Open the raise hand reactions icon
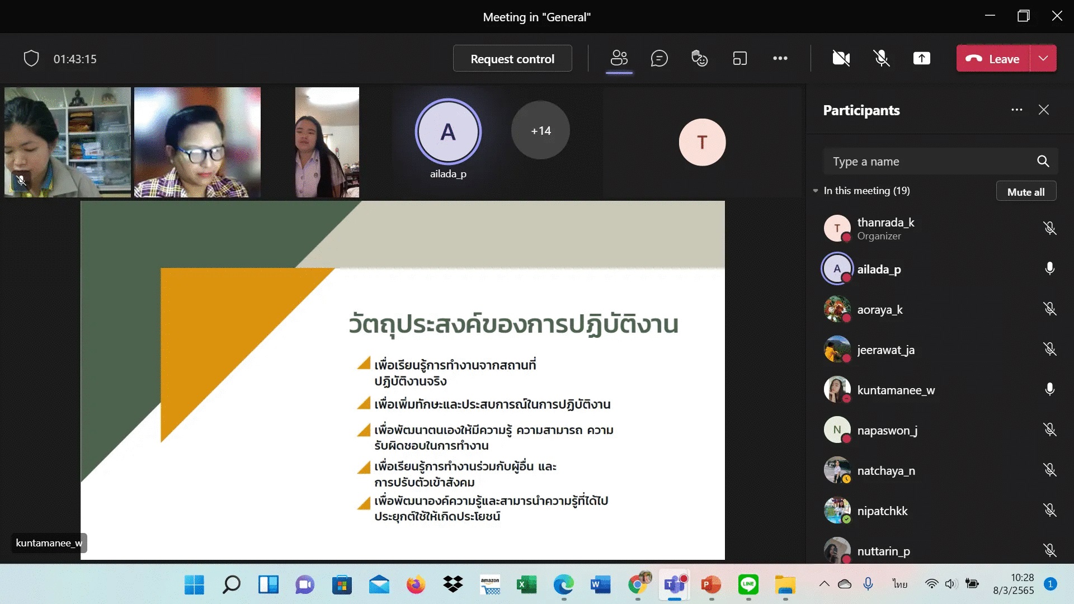Image resolution: width=1074 pixels, height=604 pixels. [x=699, y=58]
